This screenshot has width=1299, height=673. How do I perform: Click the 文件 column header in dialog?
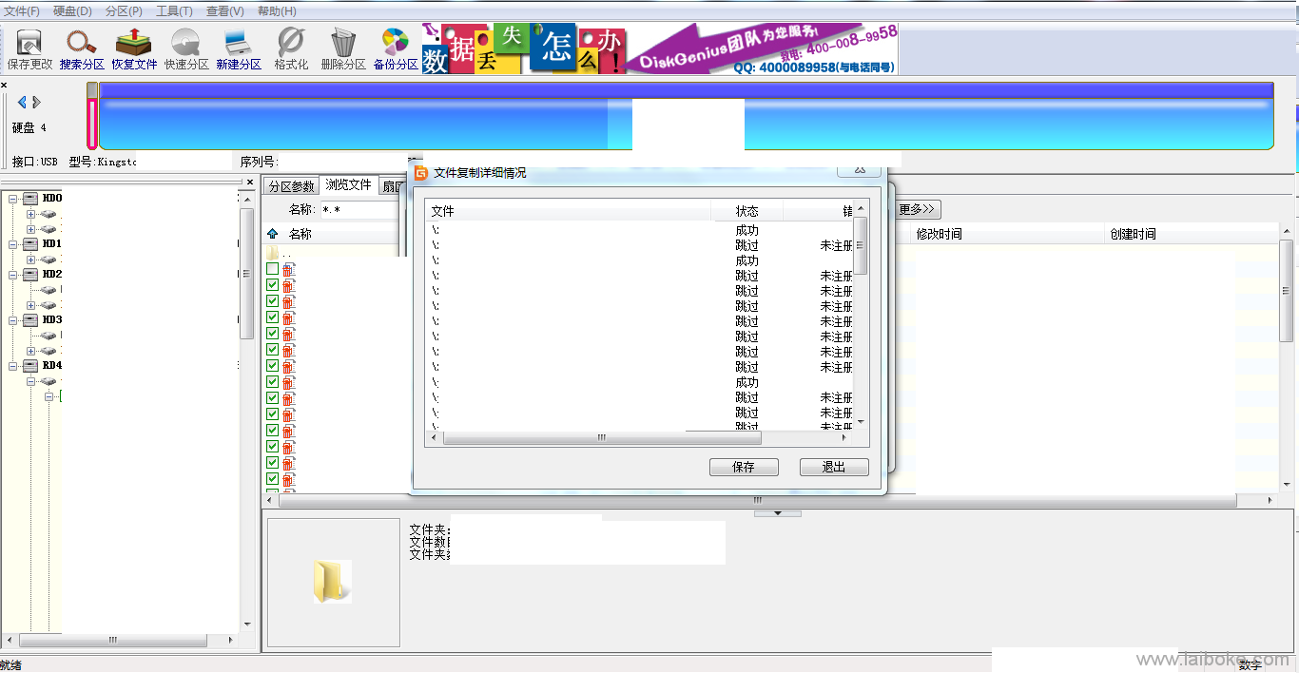[x=569, y=211]
